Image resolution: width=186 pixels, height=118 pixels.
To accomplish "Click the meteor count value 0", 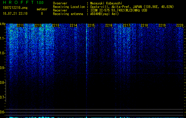I will (x=42, y=14).
